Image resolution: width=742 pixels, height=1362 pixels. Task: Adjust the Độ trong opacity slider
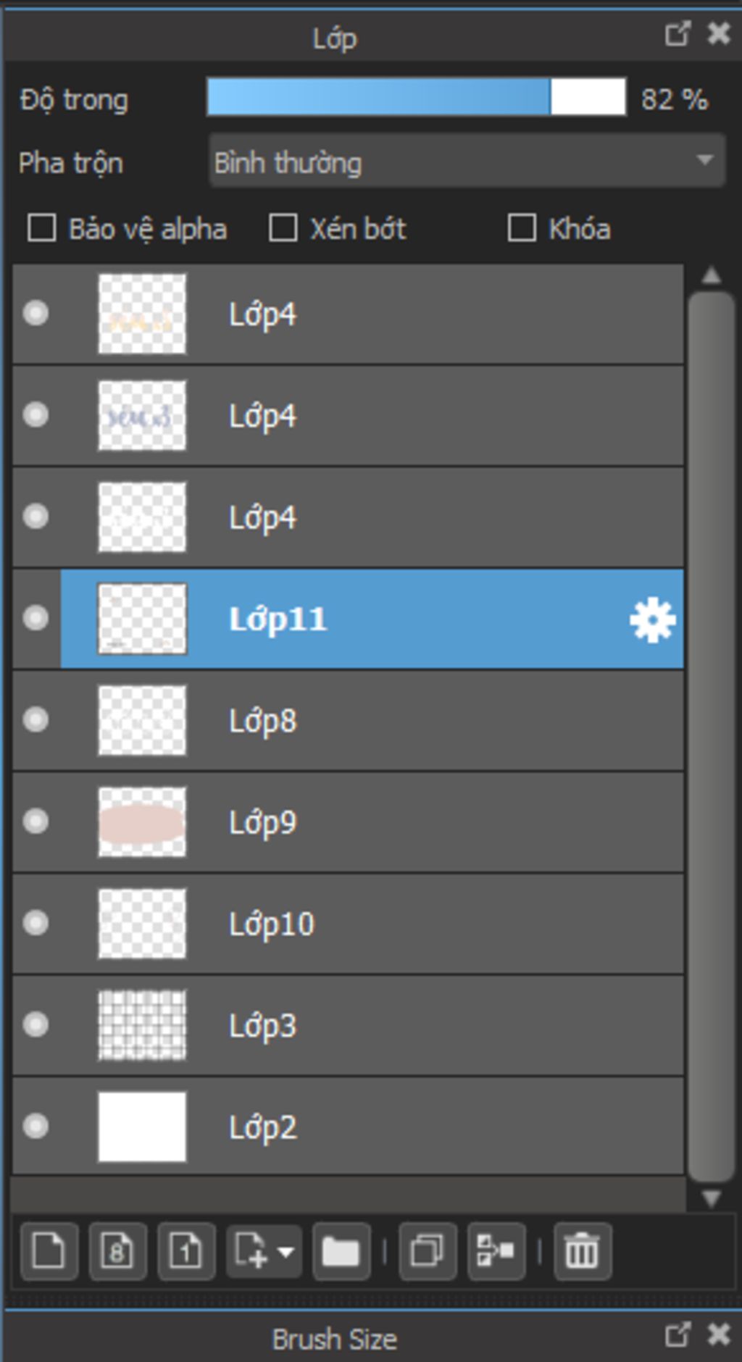click(417, 97)
